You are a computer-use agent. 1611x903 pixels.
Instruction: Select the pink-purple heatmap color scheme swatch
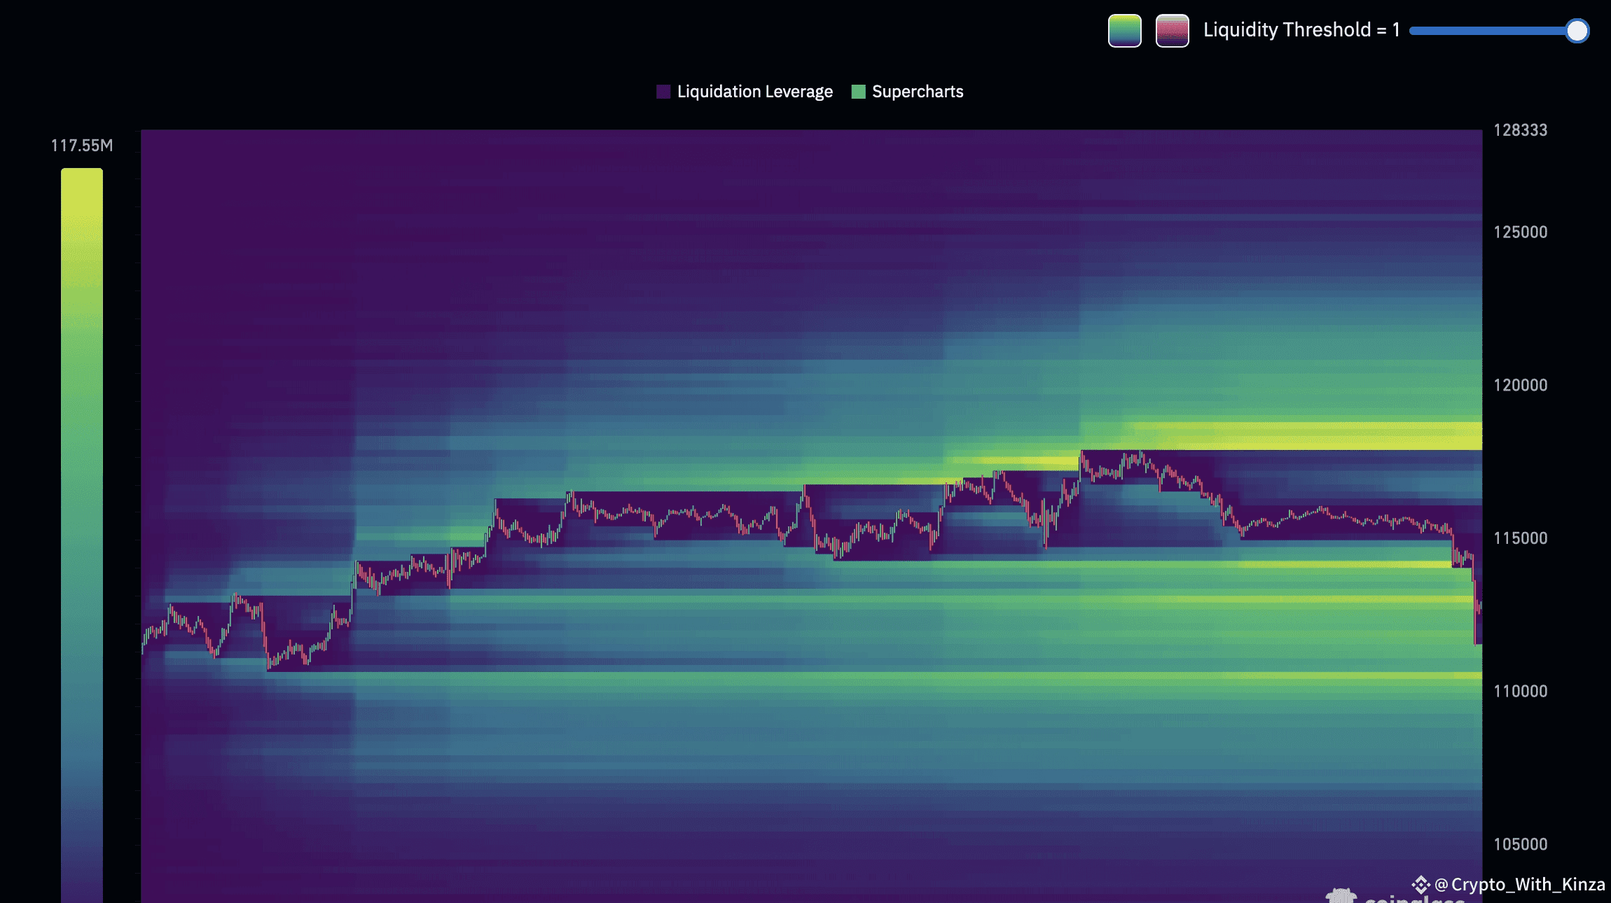coord(1172,31)
